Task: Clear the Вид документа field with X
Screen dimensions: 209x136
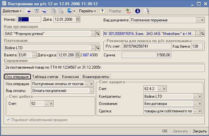Action: click(202, 20)
